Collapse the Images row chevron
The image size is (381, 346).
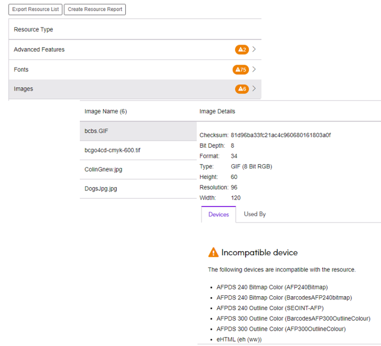pyautogui.click(x=254, y=89)
